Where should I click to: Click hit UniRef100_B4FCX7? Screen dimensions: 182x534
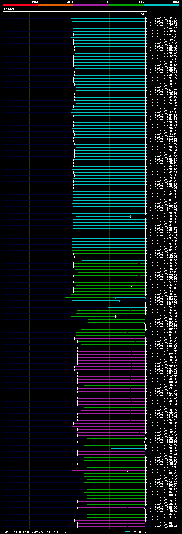(x=163, y=200)
